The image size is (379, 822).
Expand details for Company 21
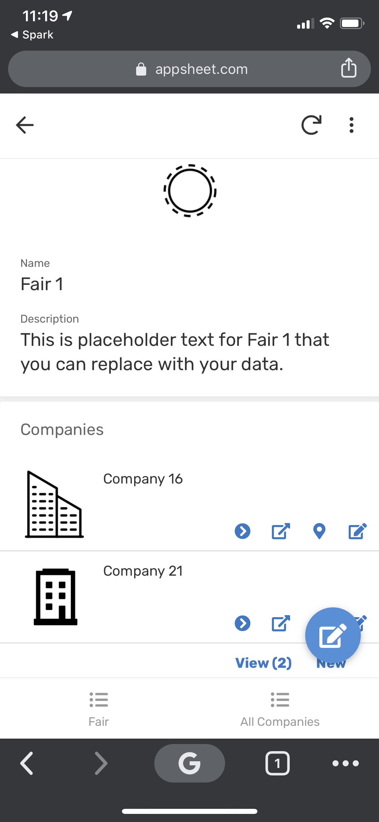(x=242, y=623)
